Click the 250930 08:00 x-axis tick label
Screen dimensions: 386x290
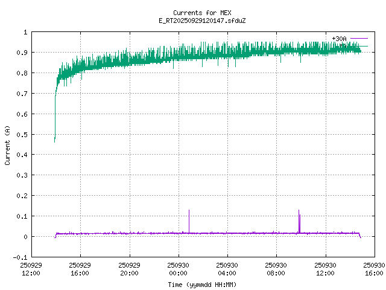point(276,268)
